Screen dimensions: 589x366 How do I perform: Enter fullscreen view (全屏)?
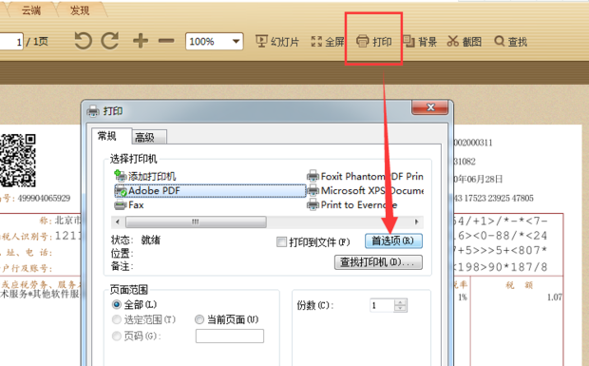click(x=328, y=41)
